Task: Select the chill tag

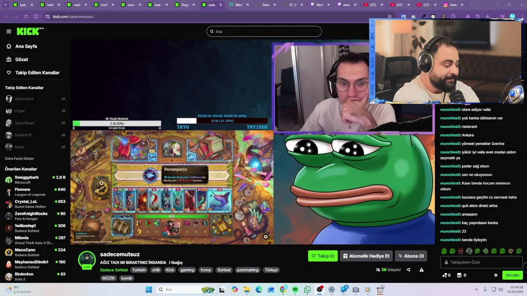Action: pos(156,270)
